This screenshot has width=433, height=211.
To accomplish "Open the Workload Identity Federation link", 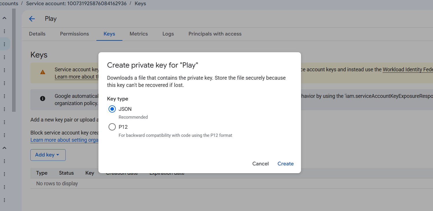I will [408, 70].
